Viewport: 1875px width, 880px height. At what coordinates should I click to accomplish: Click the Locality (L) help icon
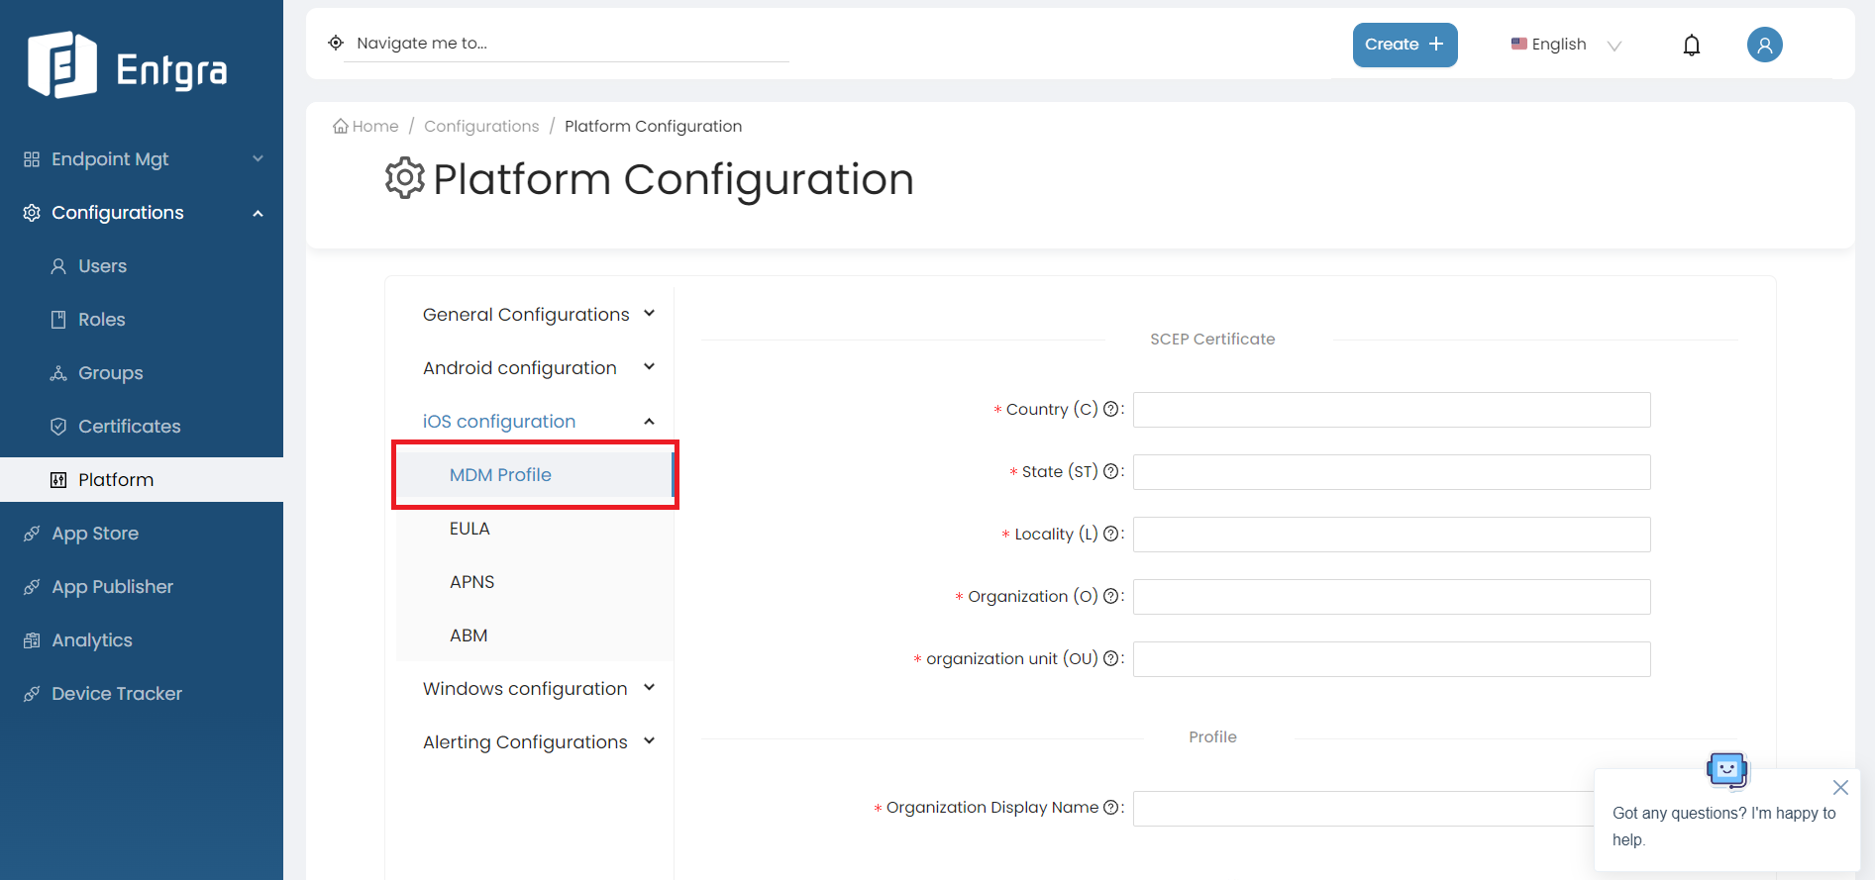[1110, 534]
